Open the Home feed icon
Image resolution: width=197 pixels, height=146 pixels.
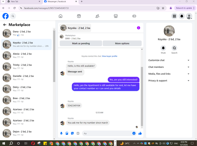click(60, 16)
